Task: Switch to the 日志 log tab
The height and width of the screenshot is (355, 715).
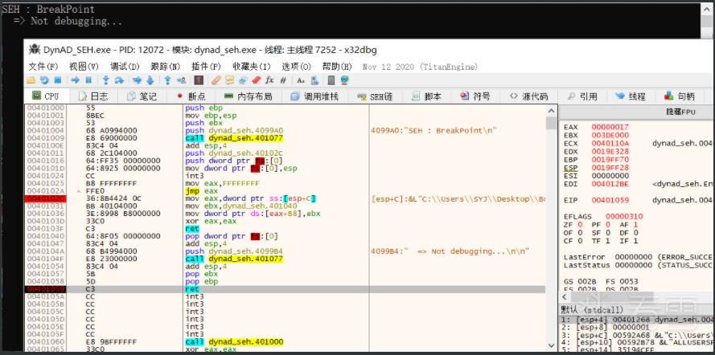Action: (93, 96)
